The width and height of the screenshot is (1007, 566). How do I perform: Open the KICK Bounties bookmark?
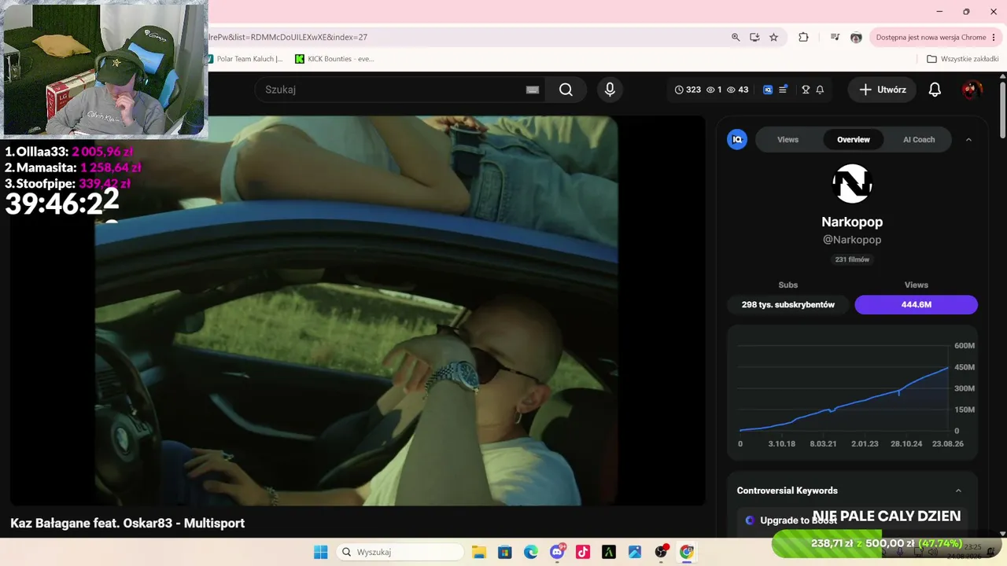335,59
